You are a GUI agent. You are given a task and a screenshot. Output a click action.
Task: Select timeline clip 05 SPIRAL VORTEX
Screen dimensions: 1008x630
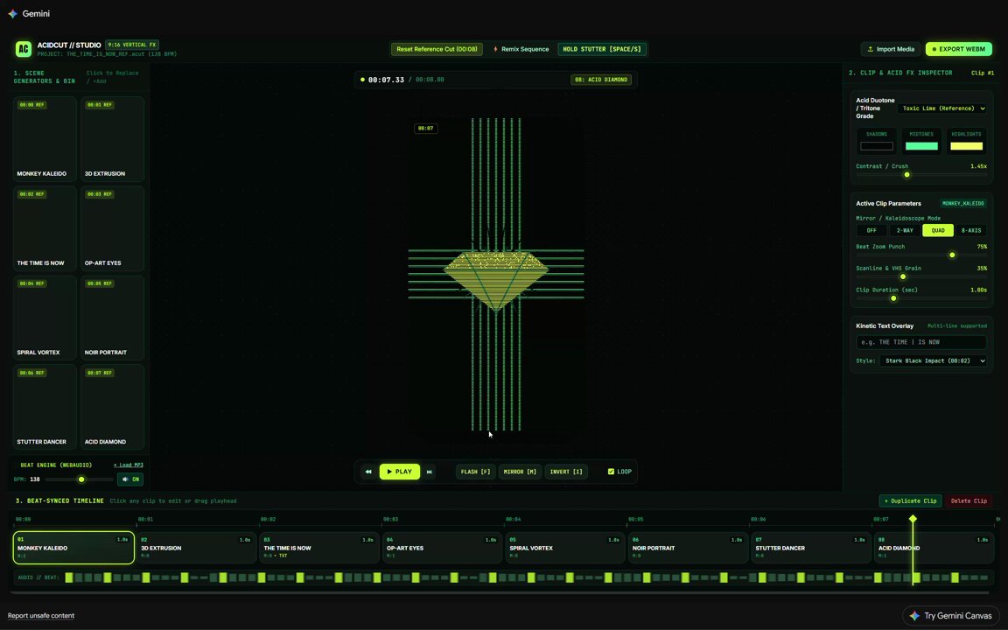564,548
